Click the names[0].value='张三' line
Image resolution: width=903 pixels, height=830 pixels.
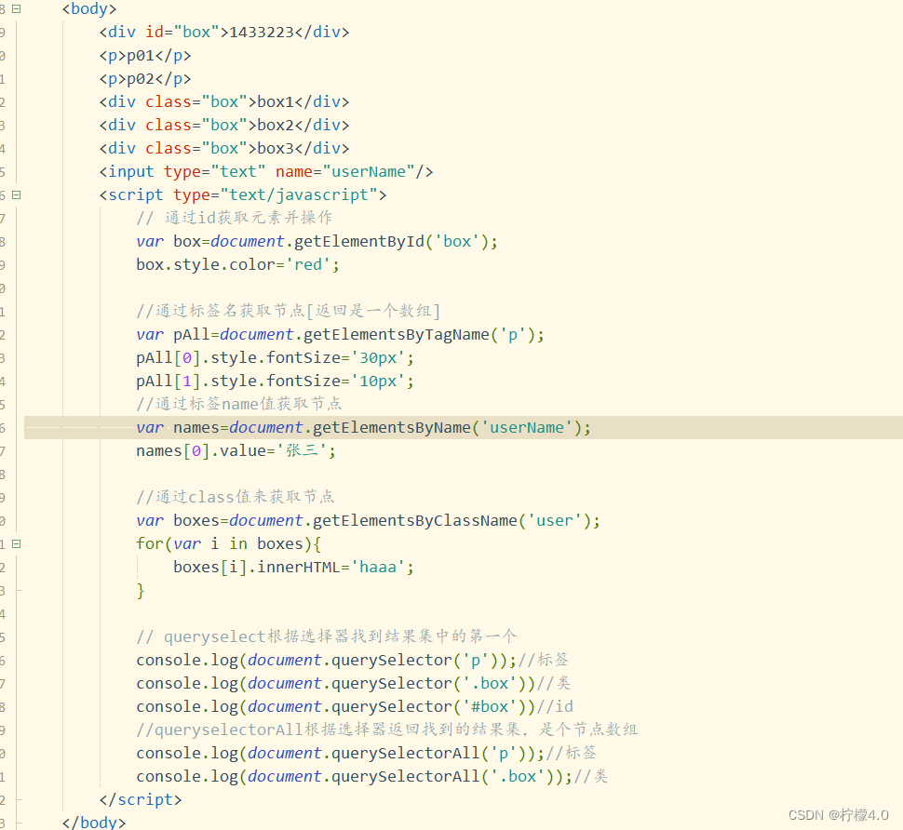click(236, 450)
